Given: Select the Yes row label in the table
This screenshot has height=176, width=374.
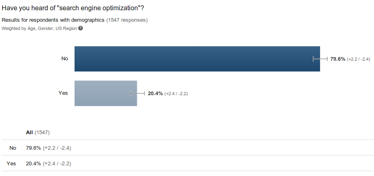Looking at the screenshot, I should (x=12, y=163).
